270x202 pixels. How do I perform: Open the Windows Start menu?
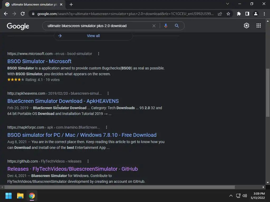pos(9,196)
